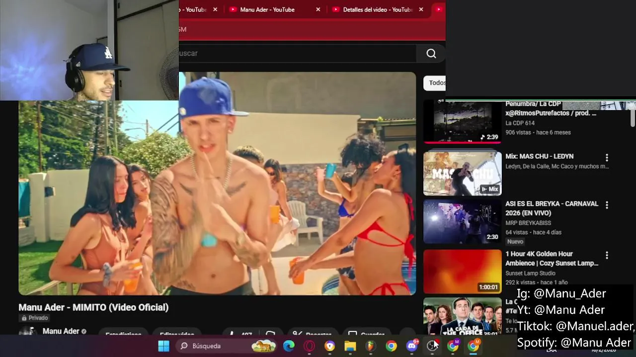Open the Manu Ader channel link

pyautogui.click(x=61, y=331)
